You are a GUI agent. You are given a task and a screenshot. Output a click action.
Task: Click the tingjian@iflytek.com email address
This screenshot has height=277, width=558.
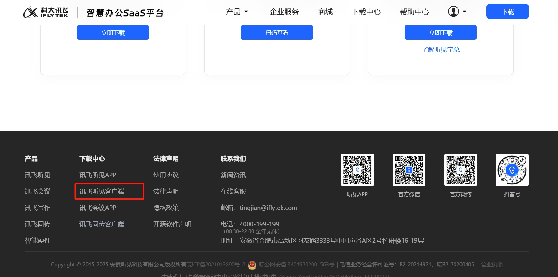click(268, 208)
